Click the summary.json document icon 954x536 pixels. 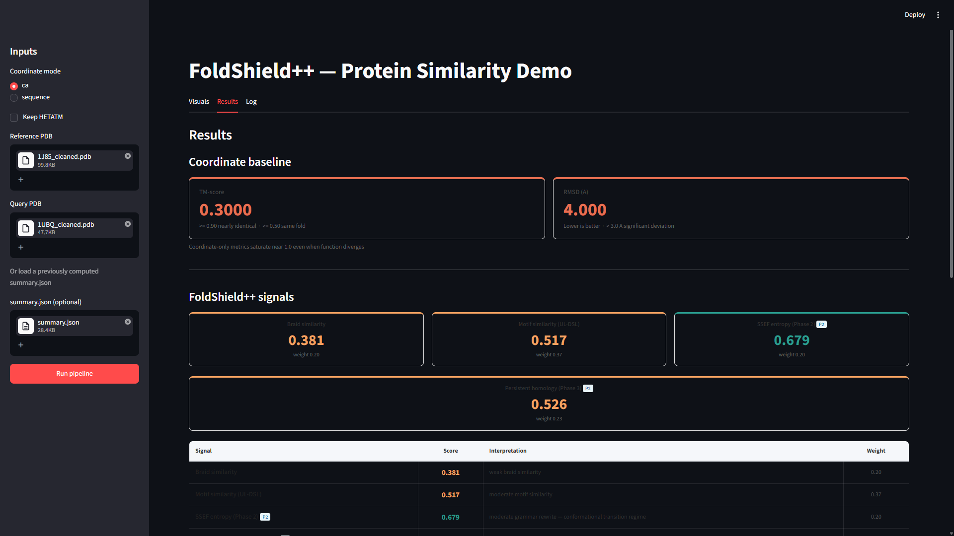[x=26, y=326]
